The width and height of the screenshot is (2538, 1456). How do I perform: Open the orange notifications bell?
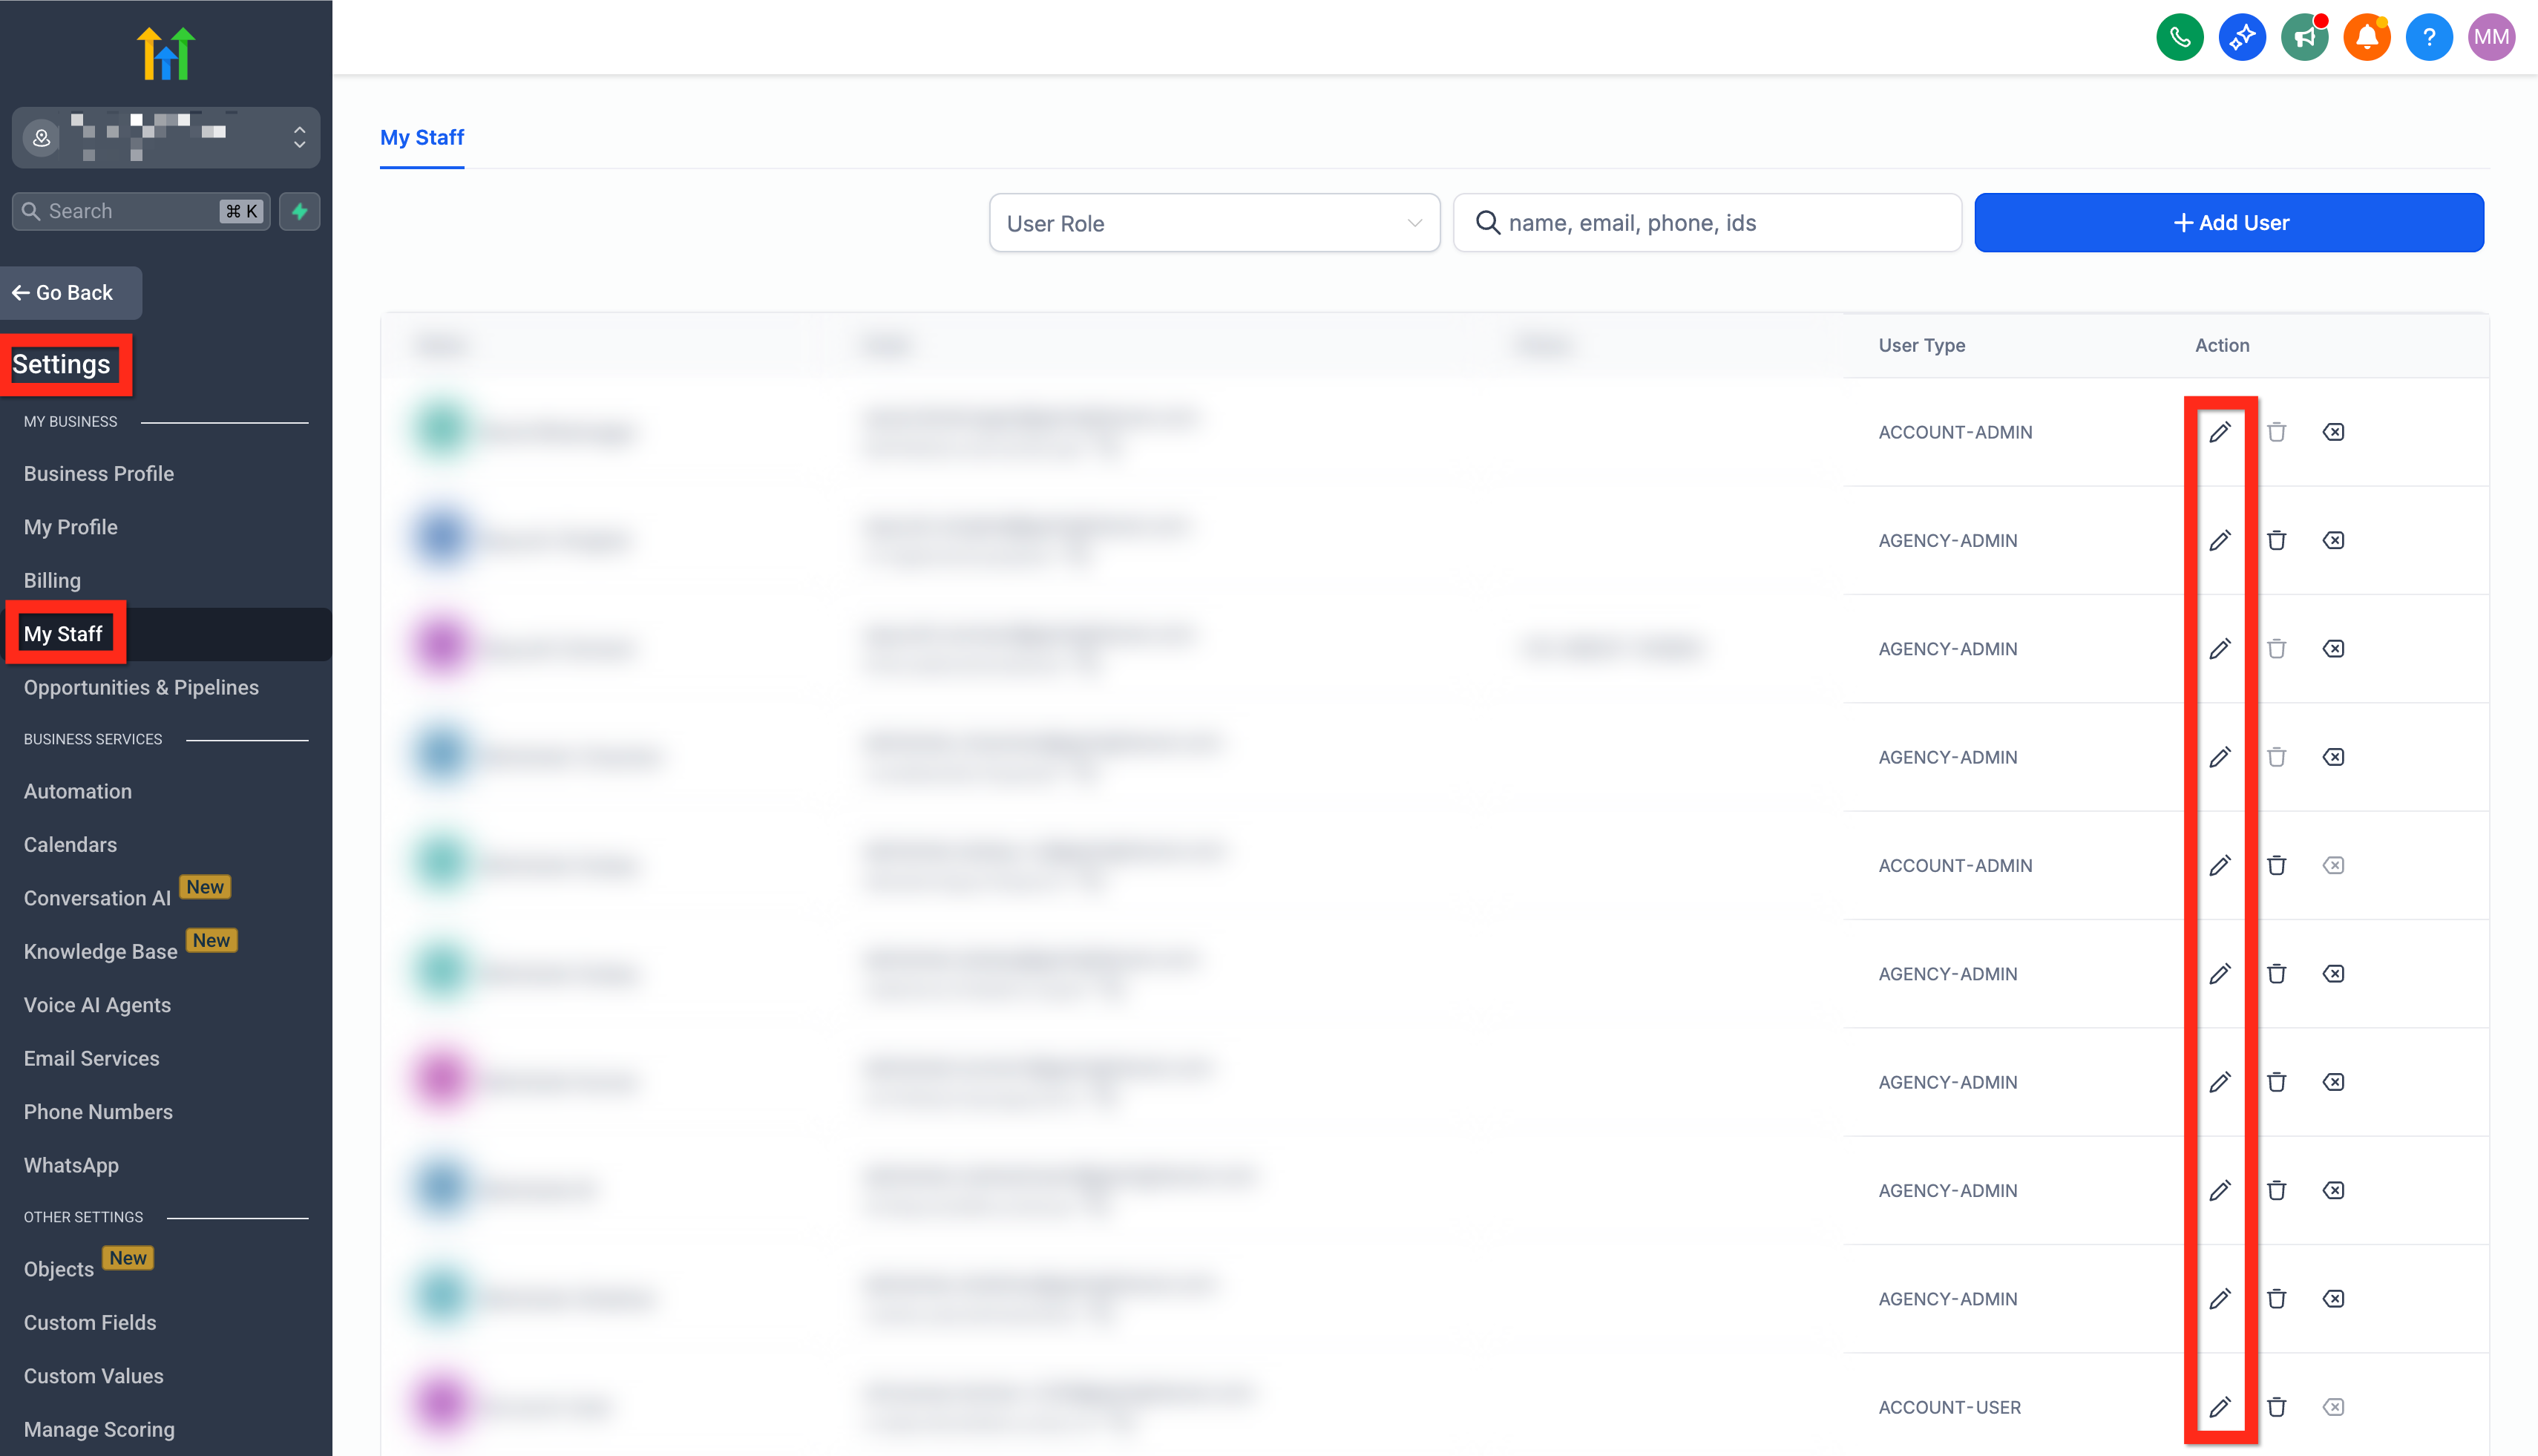tap(2366, 38)
